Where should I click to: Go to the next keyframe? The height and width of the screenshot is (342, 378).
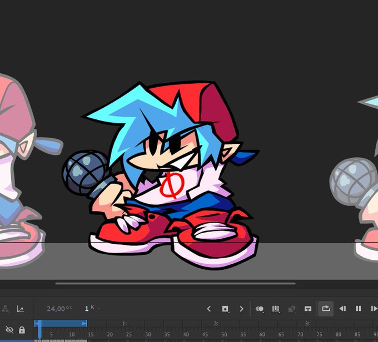tap(241, 309)
